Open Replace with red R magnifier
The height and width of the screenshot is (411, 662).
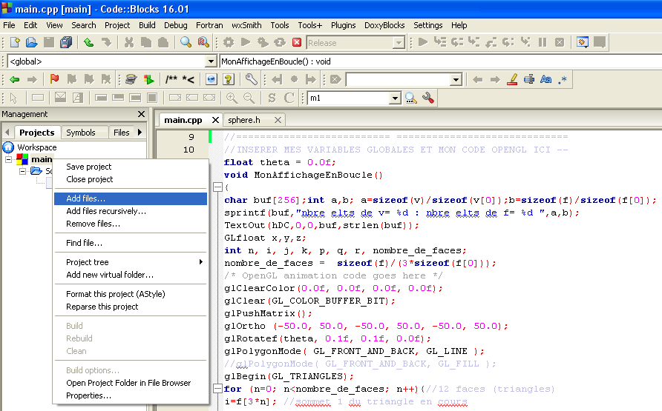coord(203,42)
